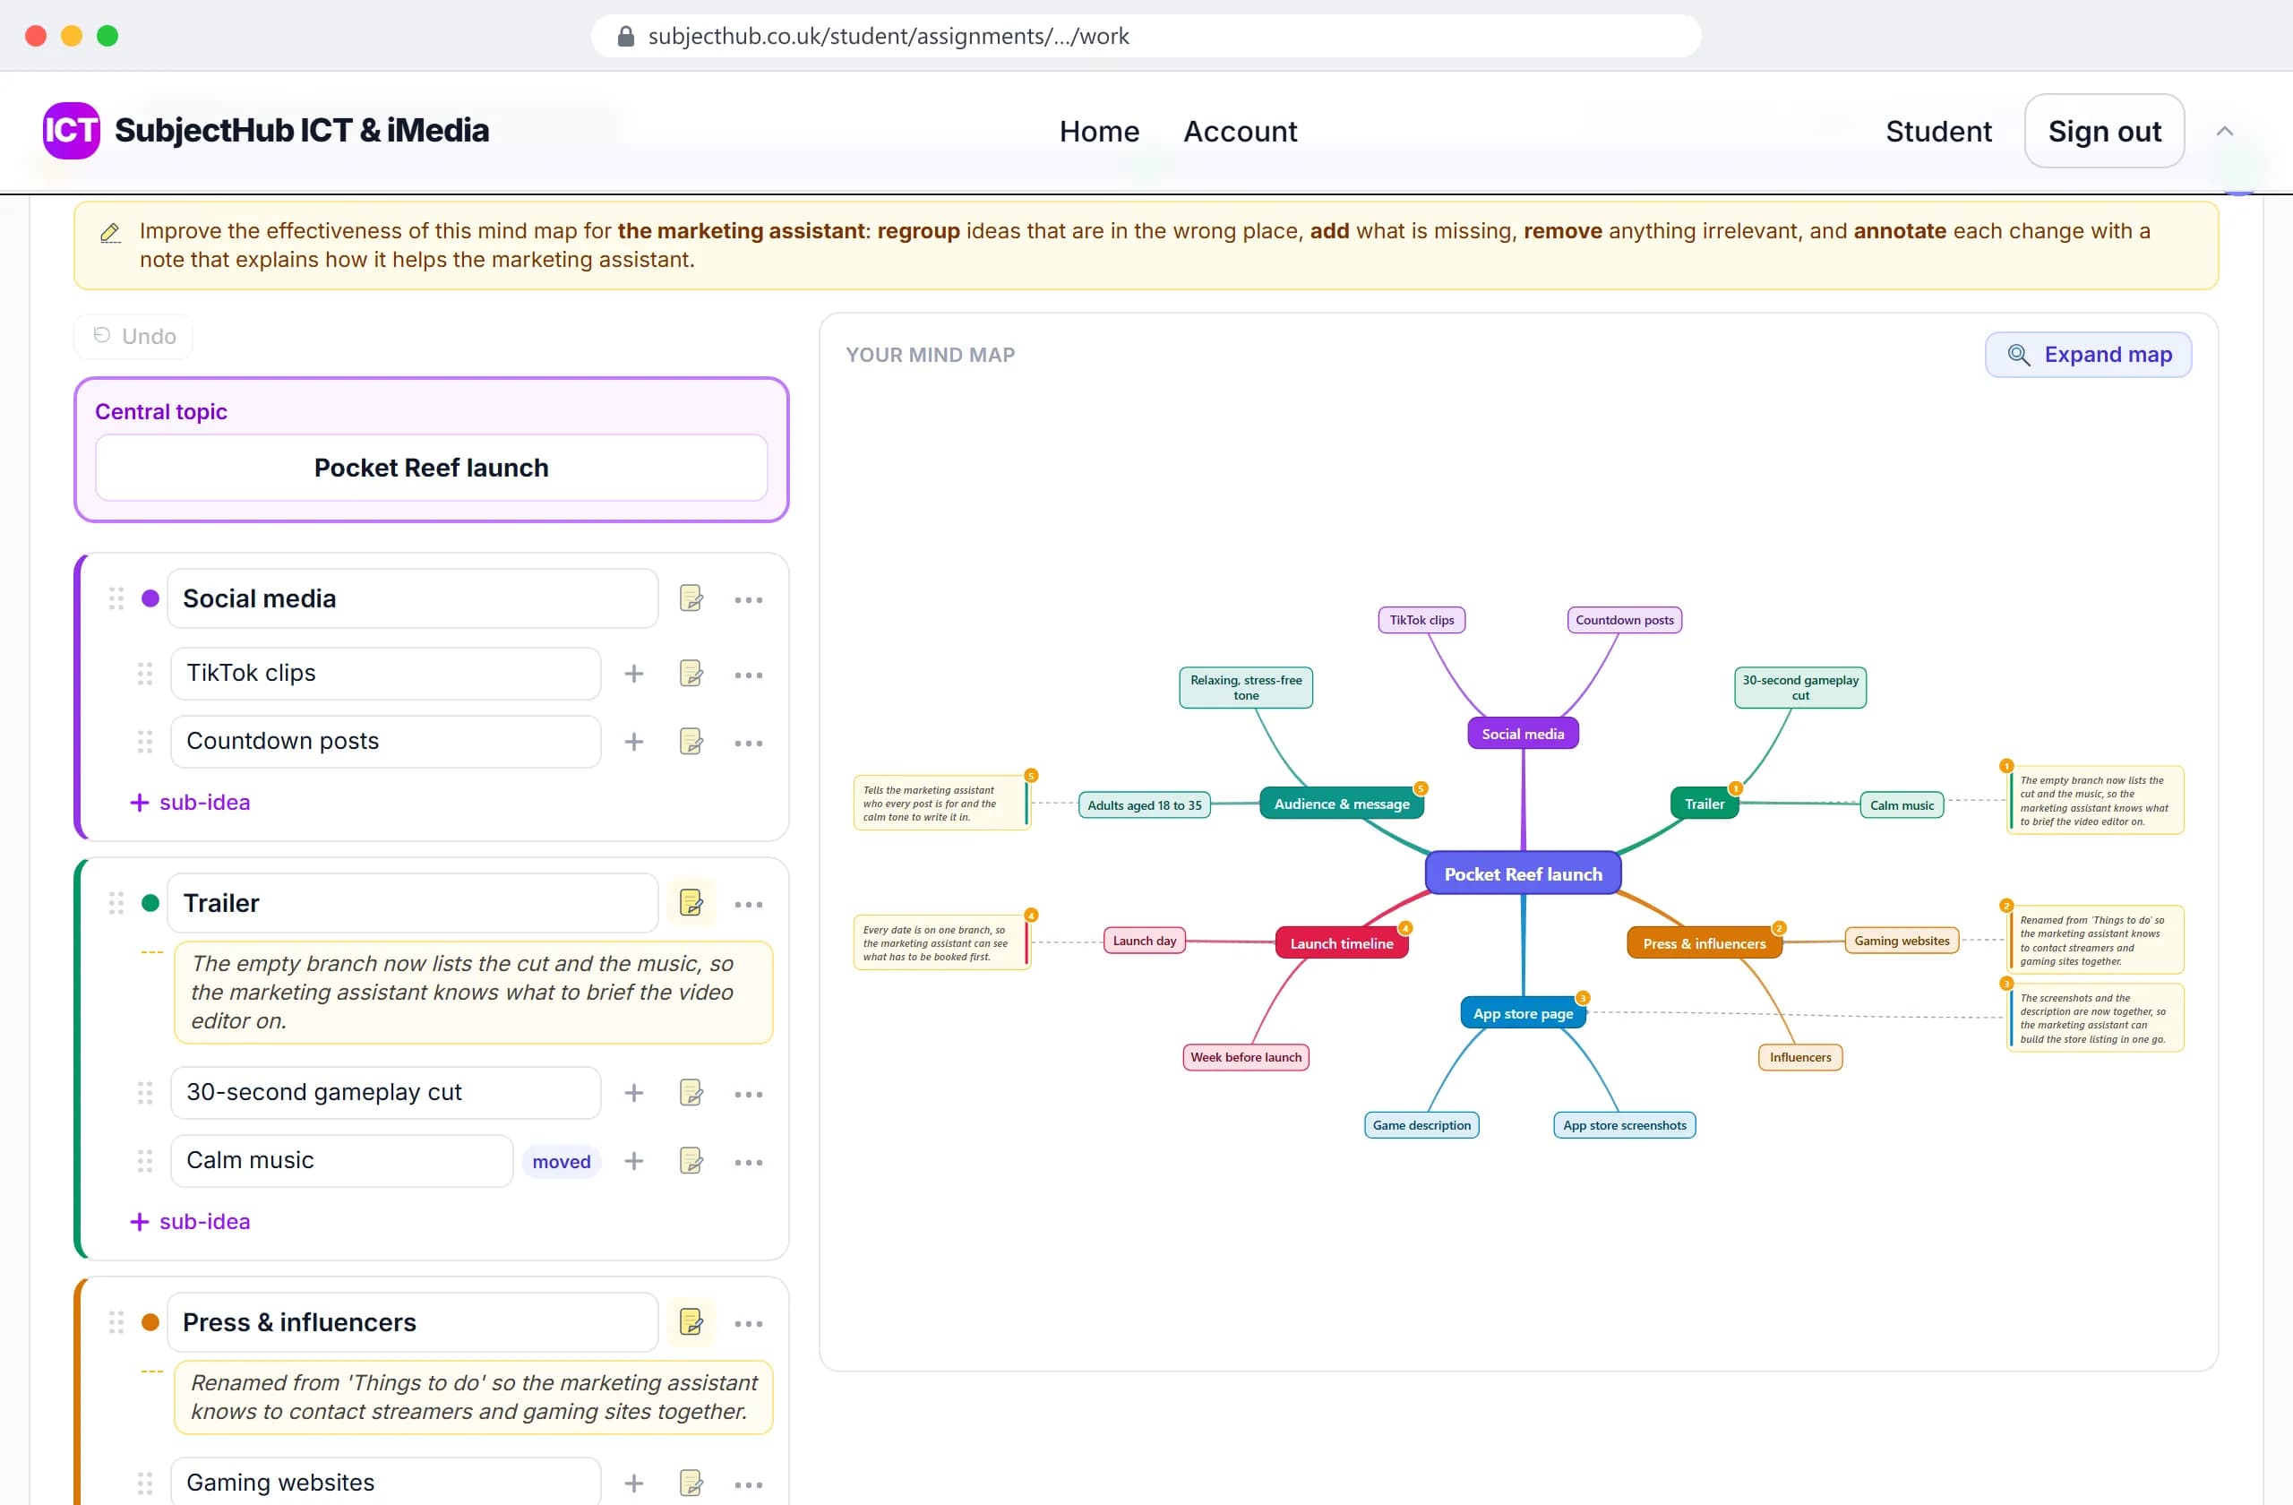The width and height of the screenshot is (2293, 1505).
Task: Click the Student role label
Action: coord(1938,131)
